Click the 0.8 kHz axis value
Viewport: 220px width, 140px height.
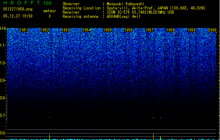pos(2,98)
